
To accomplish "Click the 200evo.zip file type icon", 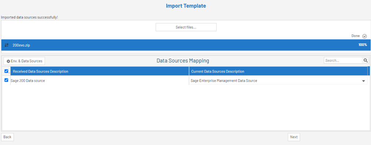I will tap(7, 45).
